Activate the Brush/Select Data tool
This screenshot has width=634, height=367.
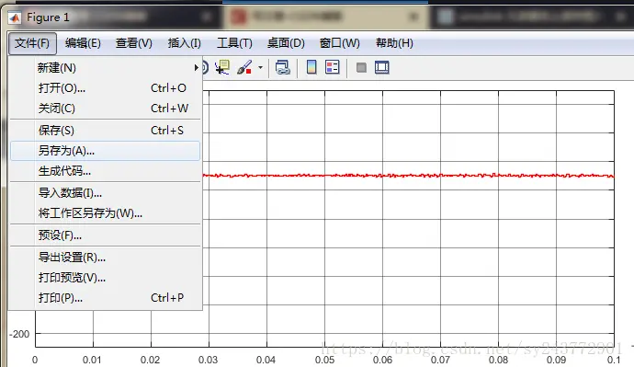pos(244,67)
